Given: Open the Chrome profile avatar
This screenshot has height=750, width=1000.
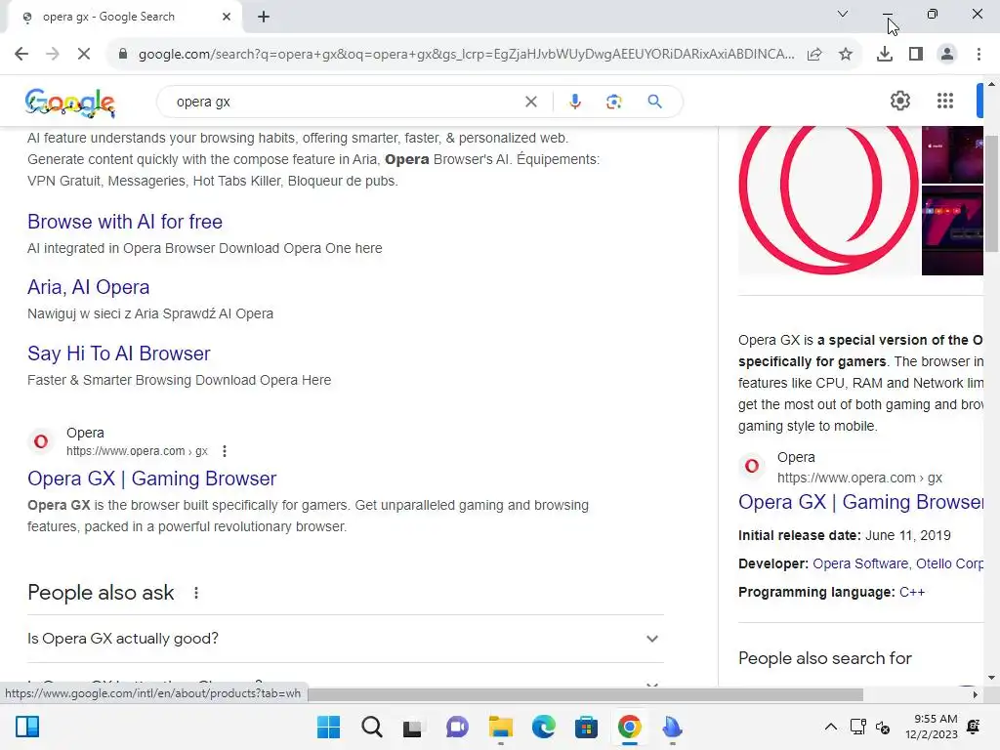Looking at the screenshot, I should pos(947,55).
